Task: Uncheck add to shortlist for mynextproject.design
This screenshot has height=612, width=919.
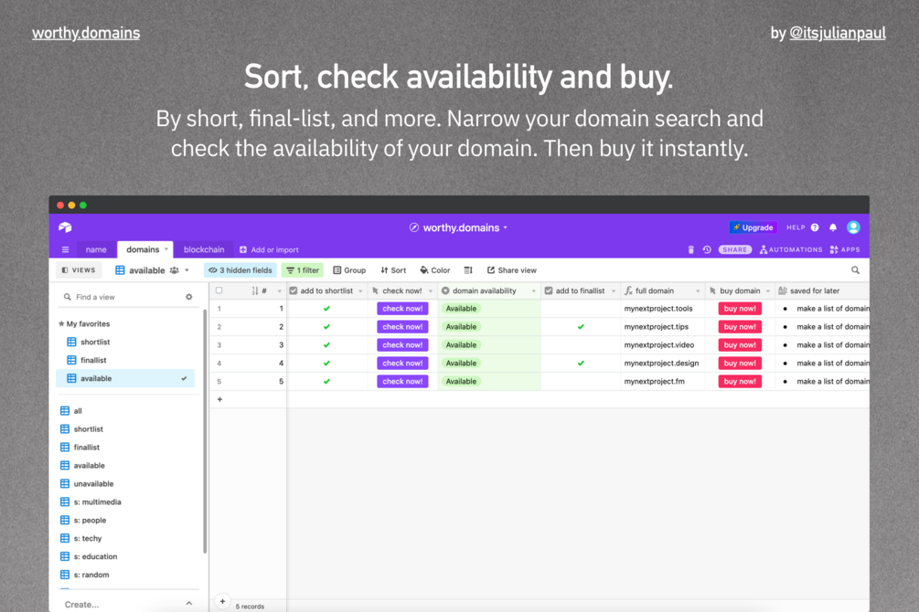Action: 326,364
